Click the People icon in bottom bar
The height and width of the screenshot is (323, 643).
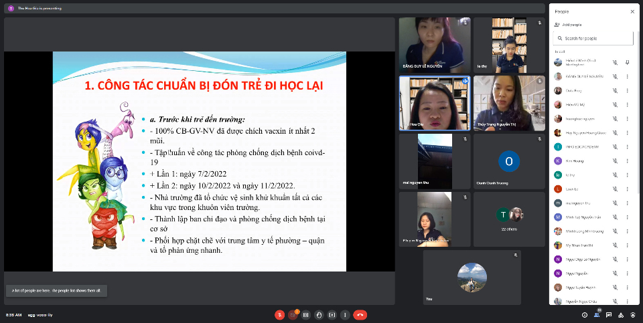(x=597, y=314)
